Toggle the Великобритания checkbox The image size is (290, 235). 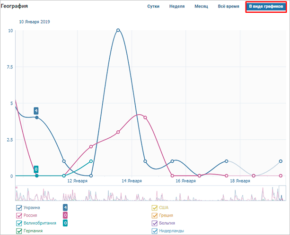(19, 223)
